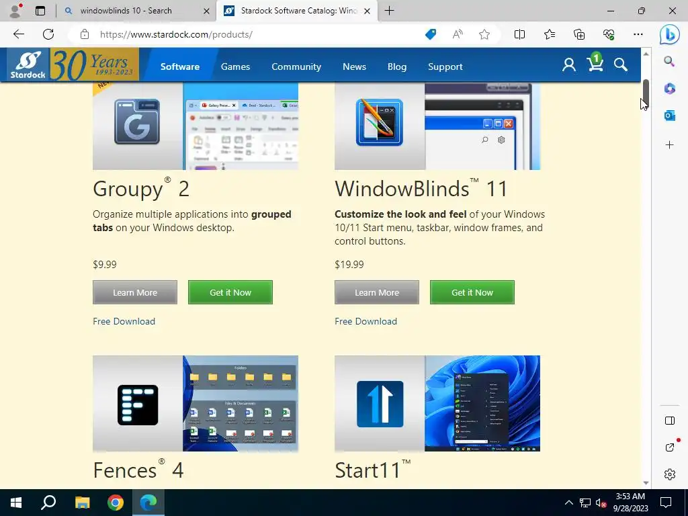This screenshot has height=516, width=688.
Task: View site information lock icon
Action: click(x=85, y=34)
